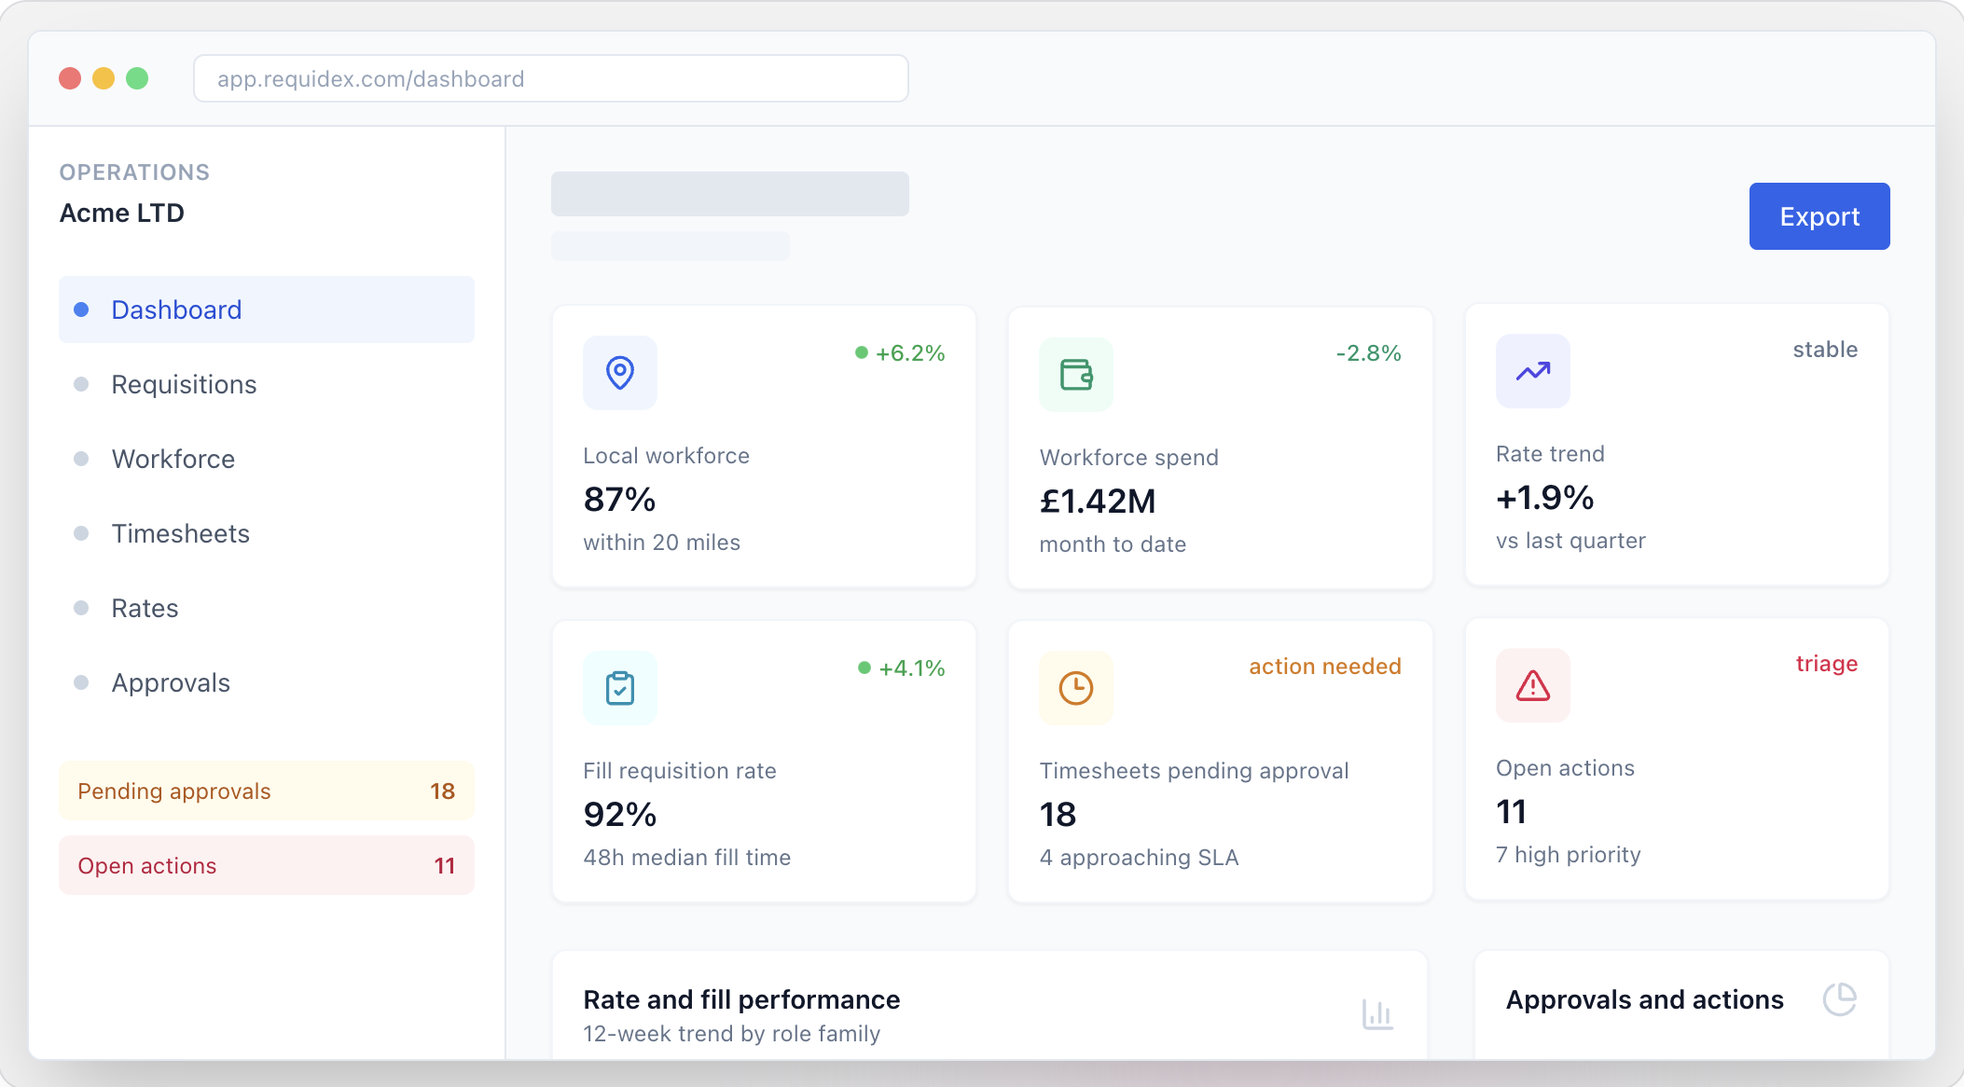Click the trending arrow icon on Rate trend card
The height and width of the screenshot is (1087, 1964).
tap(1533, 371)
